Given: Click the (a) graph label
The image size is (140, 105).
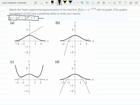Looking at the screenshot, I should tap(12, 23).
